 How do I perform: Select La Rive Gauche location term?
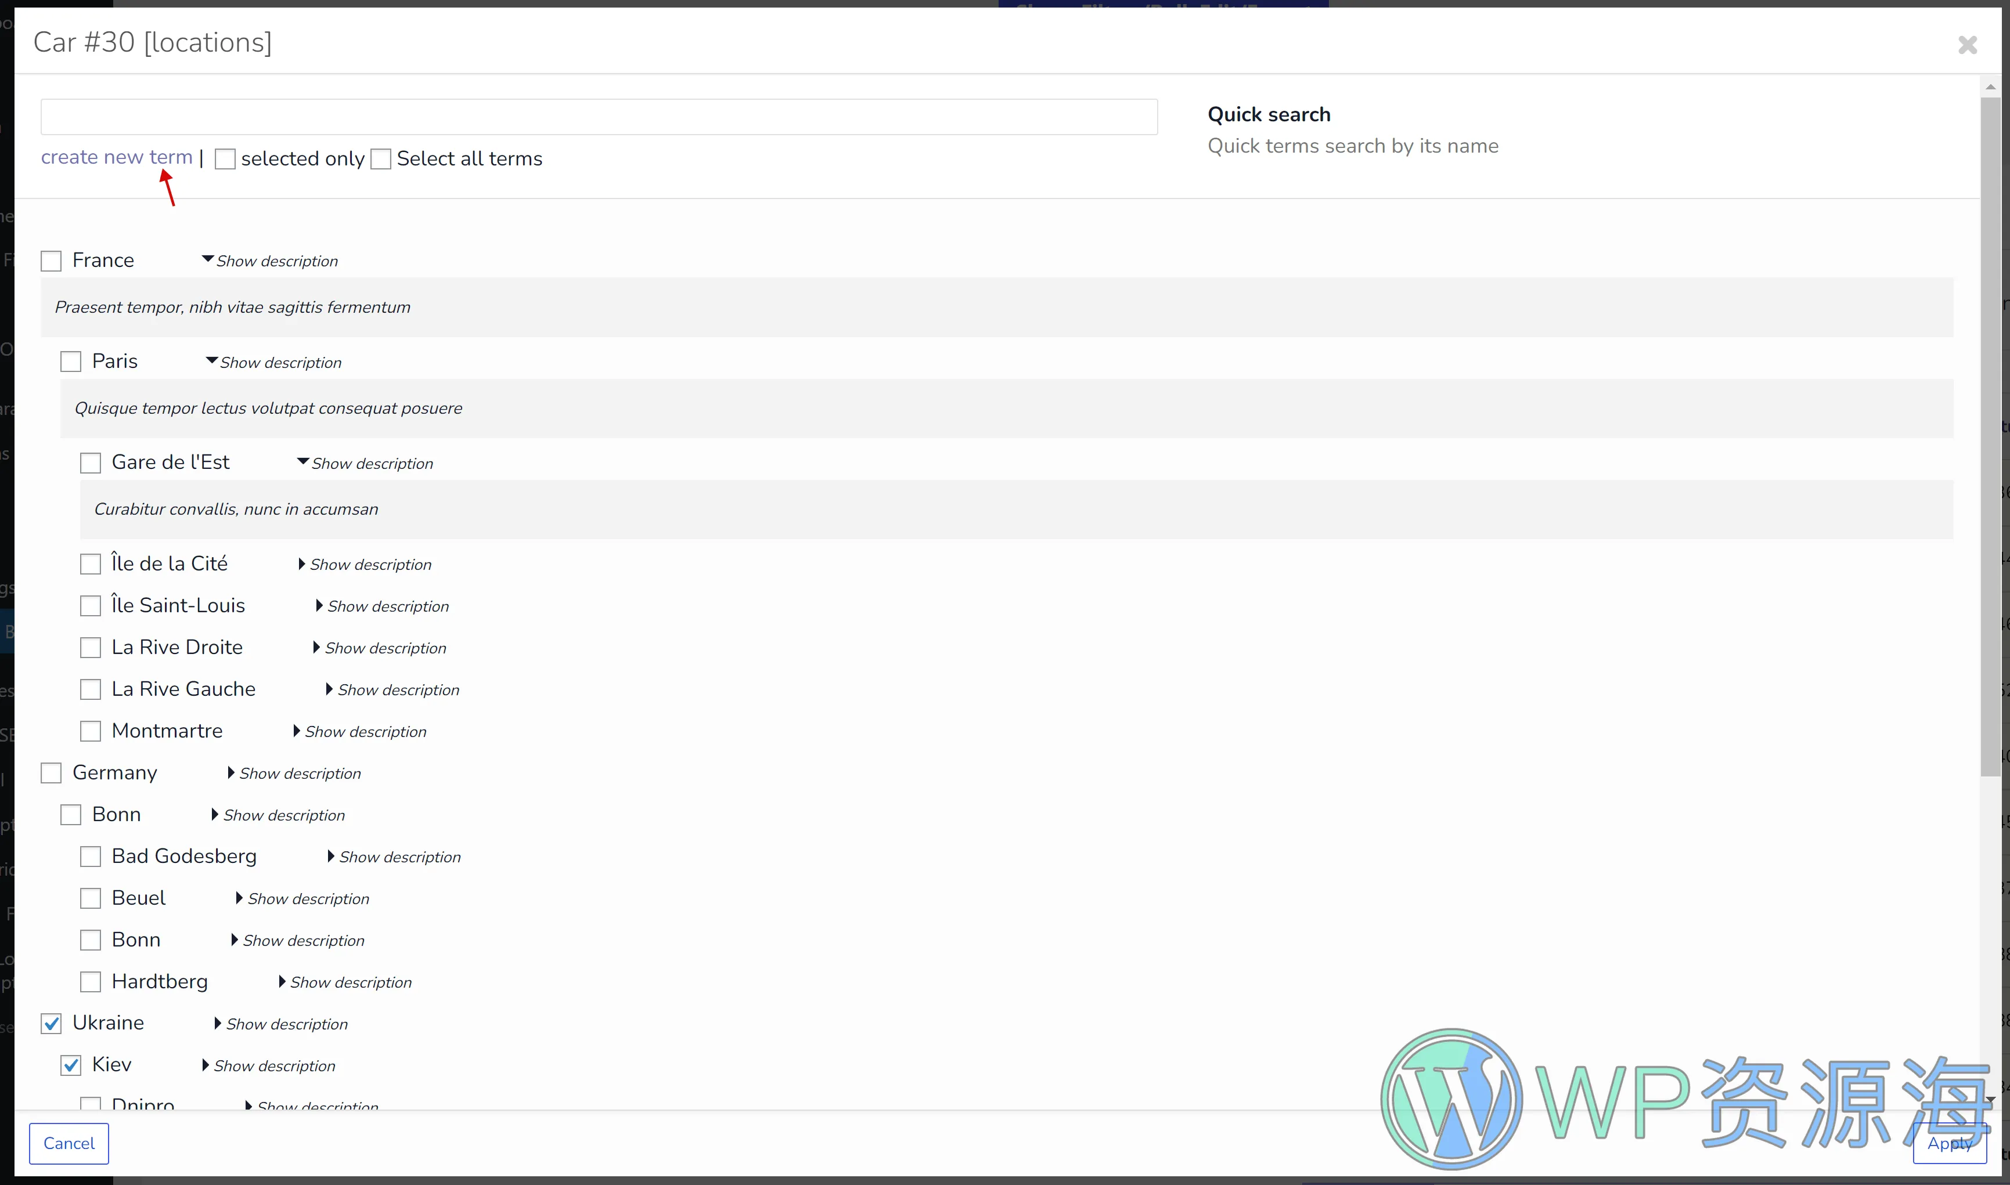pyautogui.click(x=92, y=688)
